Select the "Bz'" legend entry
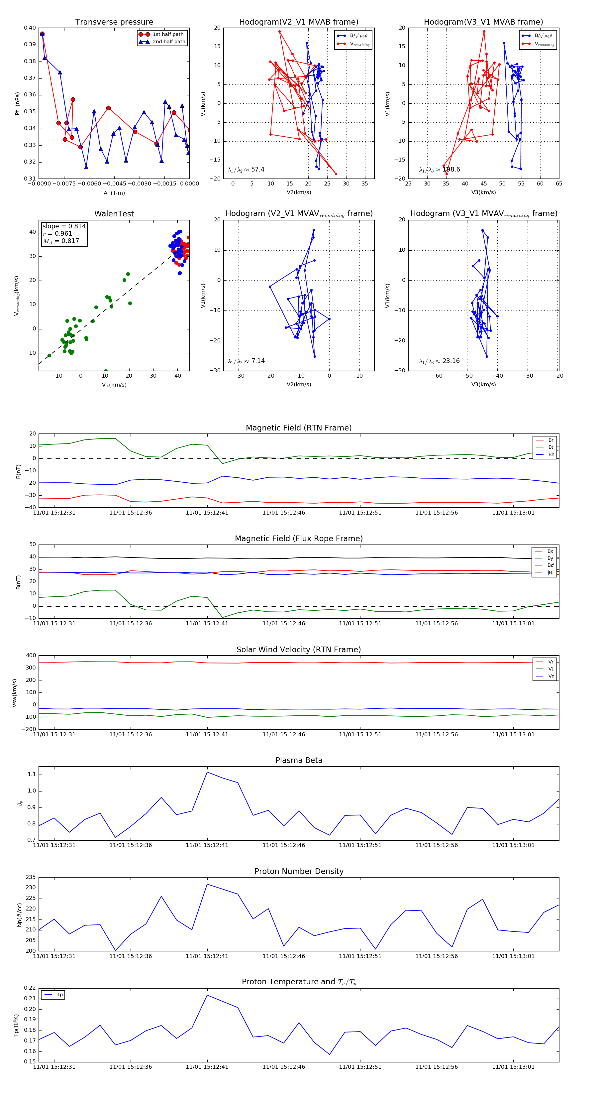The image size is (598, 1097). point(545,565)
